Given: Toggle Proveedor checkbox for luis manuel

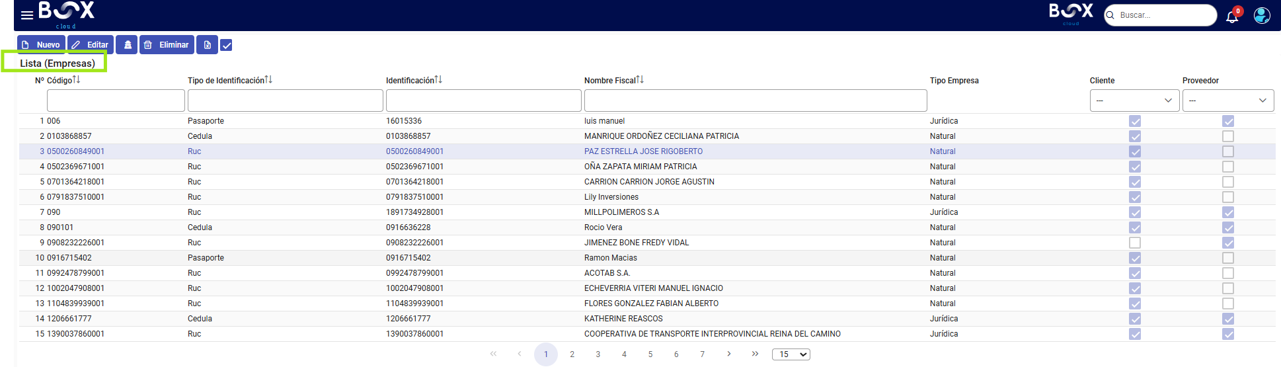Looking at the screenshot, I should 1228,121.
